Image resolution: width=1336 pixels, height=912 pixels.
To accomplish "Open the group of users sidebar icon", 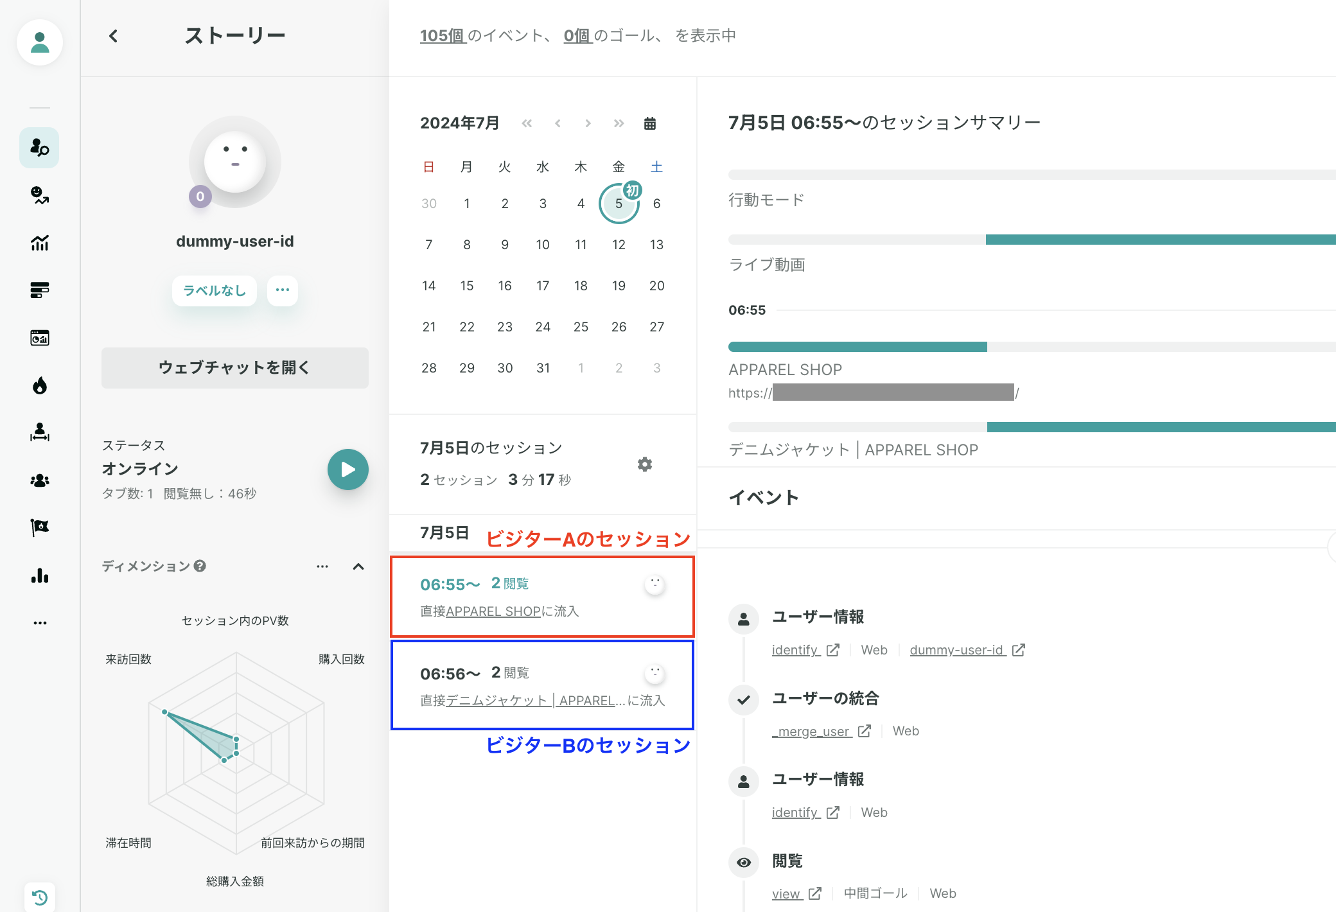I will click(x=40, y=480).
